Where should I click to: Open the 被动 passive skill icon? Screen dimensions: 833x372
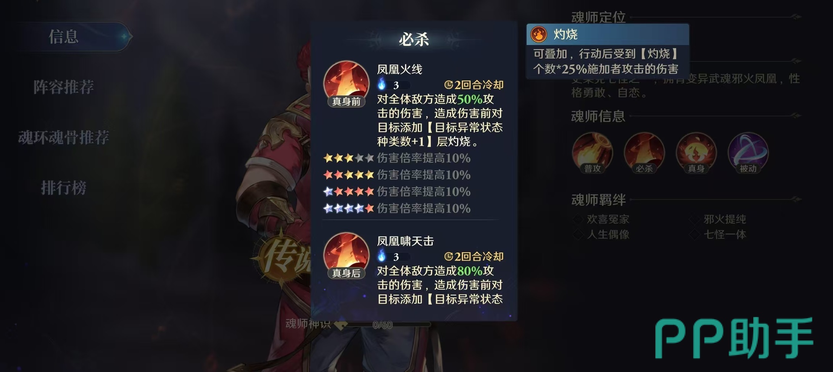click(748, 153)
